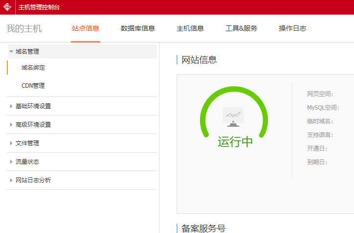This screenshot has height=233, width=354.
Task: Open the 站点信息 tab
Action: pyautogui.click(x=86, y=28)
